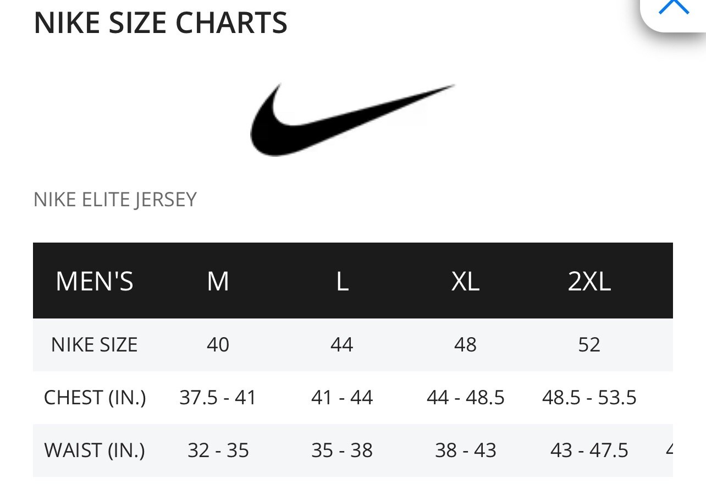Click Nike size value 52
706x500 pixels.
click(589, 345)
